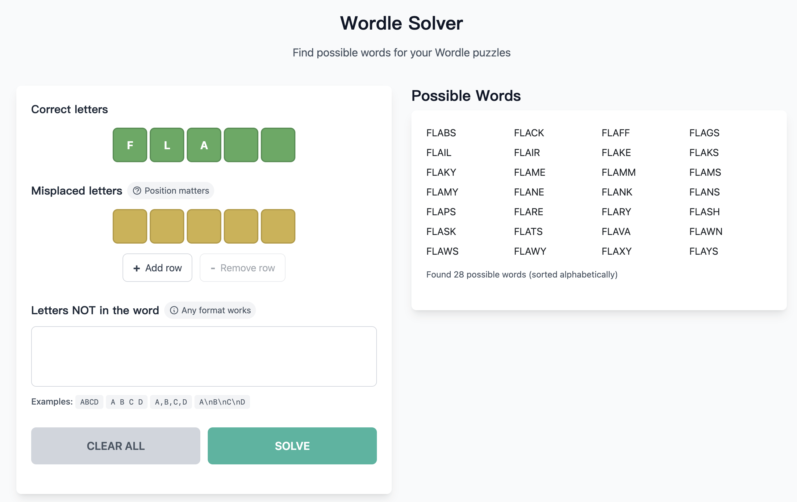Click the fifth empty green correct-letter tile

pyautogui.click(x=278, y=145)
